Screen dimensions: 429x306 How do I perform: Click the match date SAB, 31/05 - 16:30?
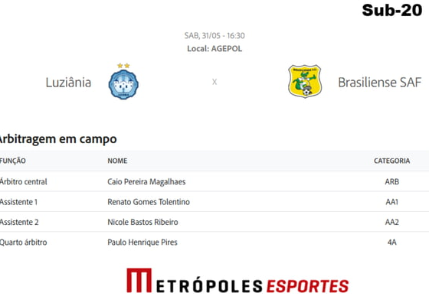tap(215, 35)
